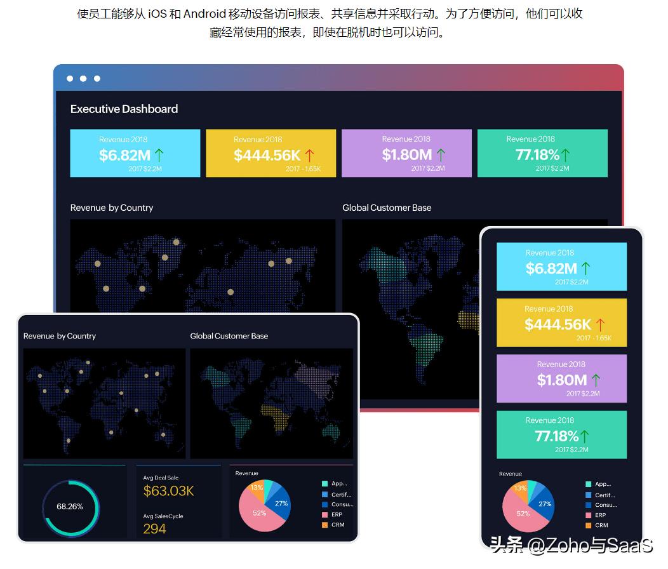Click the red up arrow beside desktop $444.56K
Image resolution: width=668 pixels, height=569 pixels.
309,156
